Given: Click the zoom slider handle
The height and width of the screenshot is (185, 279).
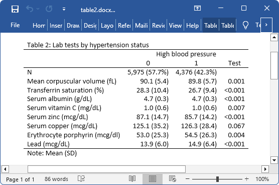Looking at the screenshot, I should (x=217, y=179).
